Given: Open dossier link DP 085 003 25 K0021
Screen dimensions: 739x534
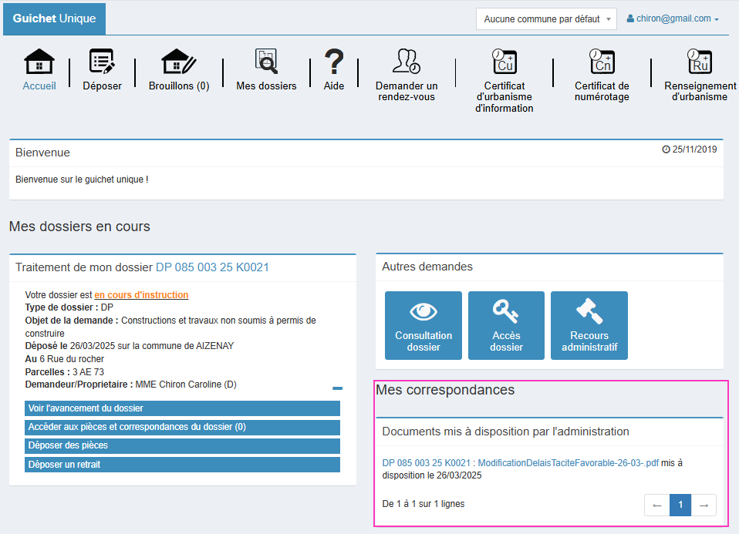Looking at the screenshot, I should click(x=212, y=267).
